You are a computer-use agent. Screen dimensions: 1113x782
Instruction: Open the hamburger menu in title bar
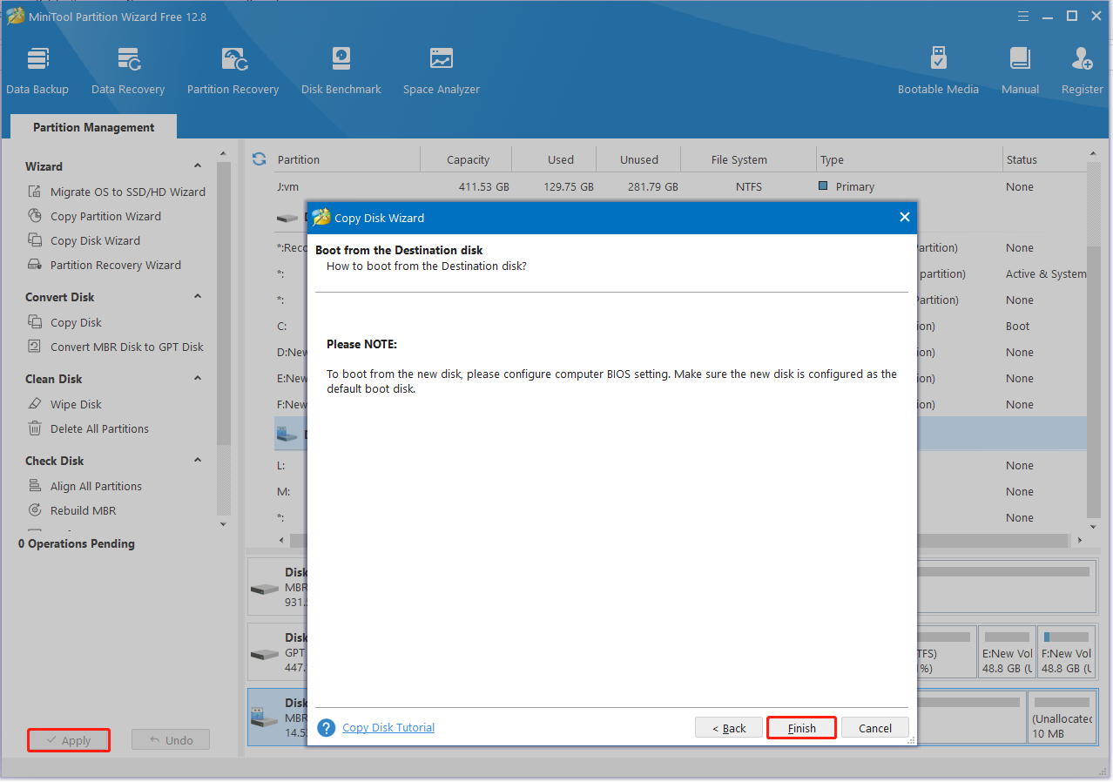(x=1022, y=16)
